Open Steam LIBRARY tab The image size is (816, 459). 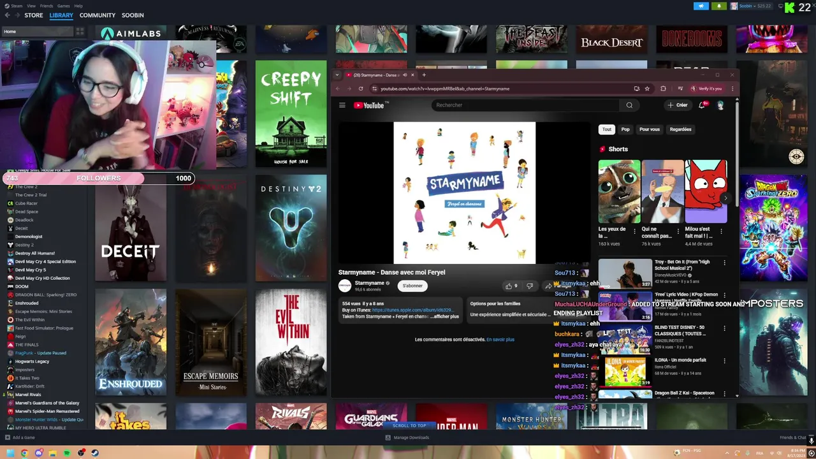pos(61,15)
